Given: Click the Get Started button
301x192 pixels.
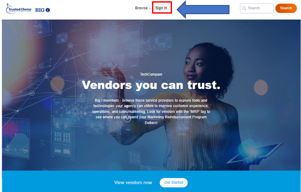Looking at the screenshot, I should point(174,182).
